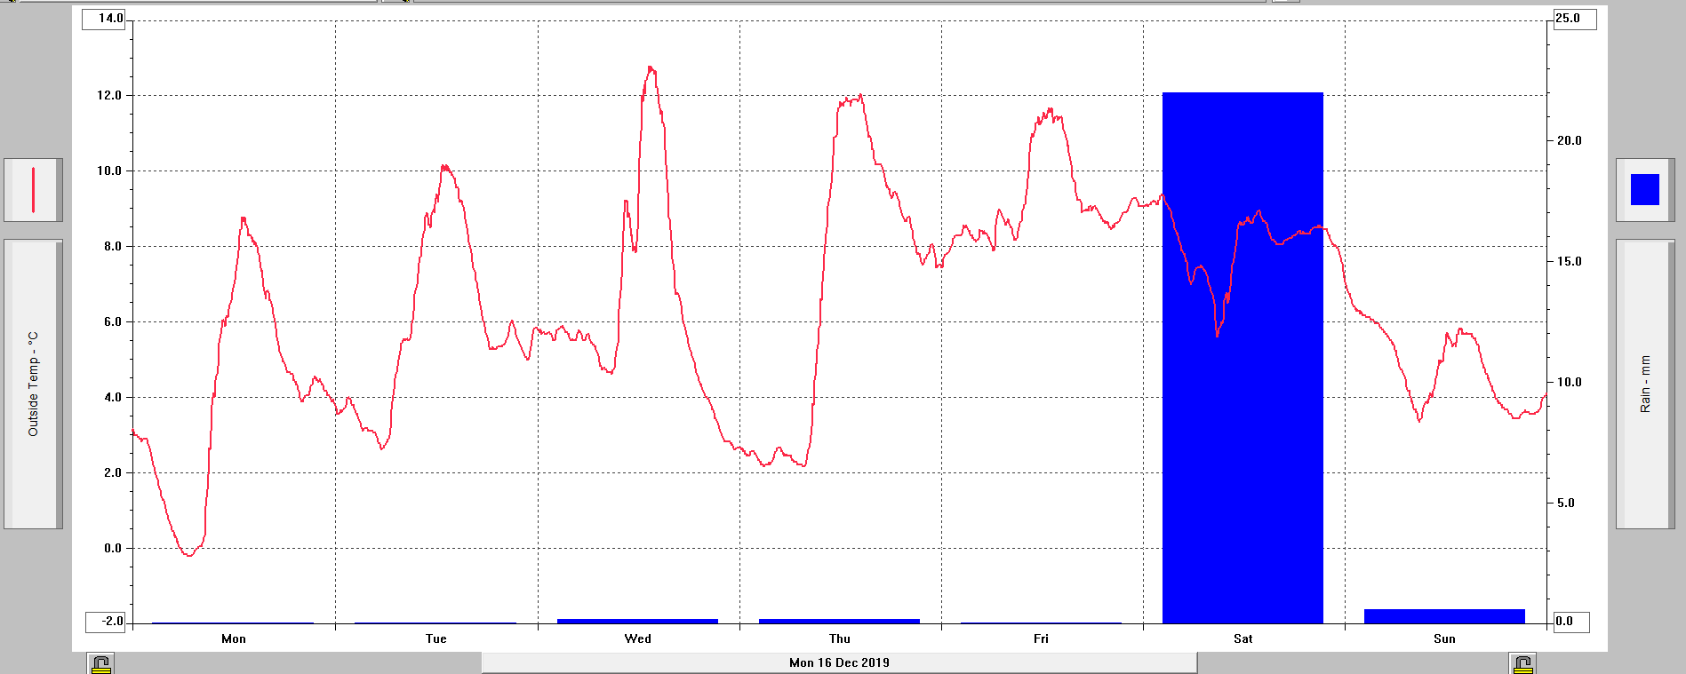Edit the 14.0 temperature axis maximum
1686x674 pixels.
(105, 19)
